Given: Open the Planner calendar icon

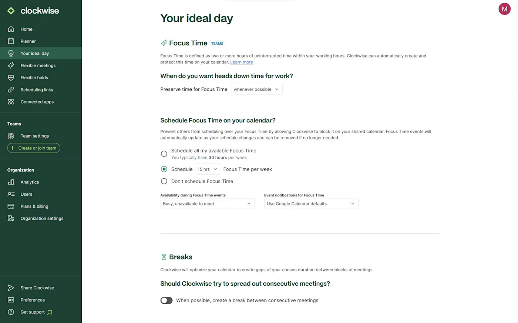Looking at the screenshot, I should [x=11, y=41].
